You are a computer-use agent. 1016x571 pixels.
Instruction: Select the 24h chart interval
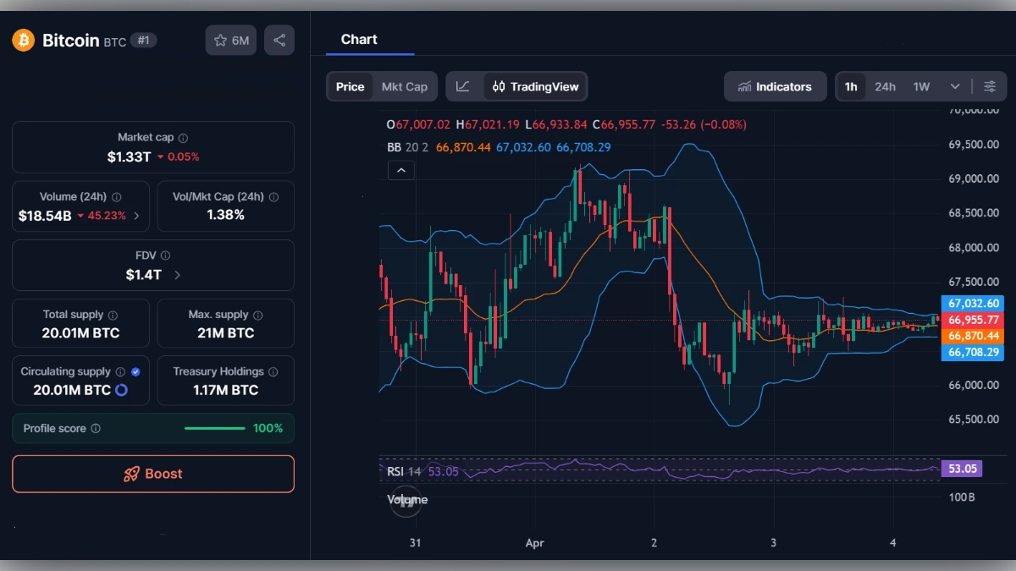tap(885, 85)
